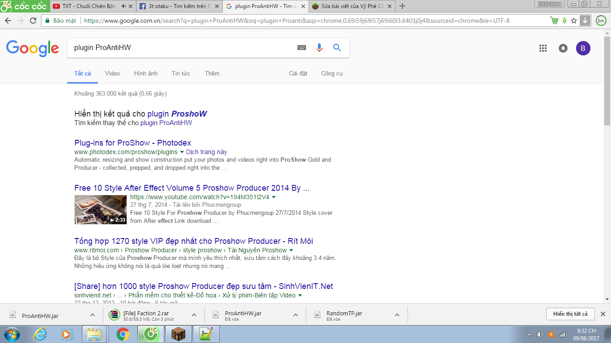The width and height of the screenshot is (611, 343).
Task: Open Plug-ins for ProShow - Photodex result
Action: click(132, 143)
